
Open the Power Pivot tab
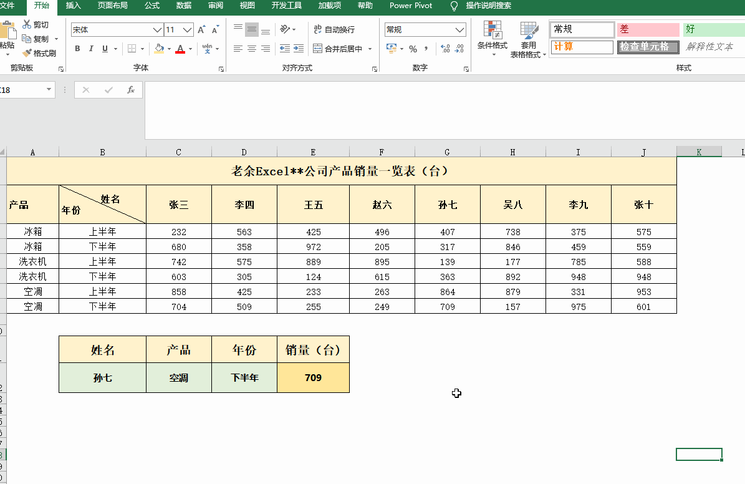click(411, 6)
